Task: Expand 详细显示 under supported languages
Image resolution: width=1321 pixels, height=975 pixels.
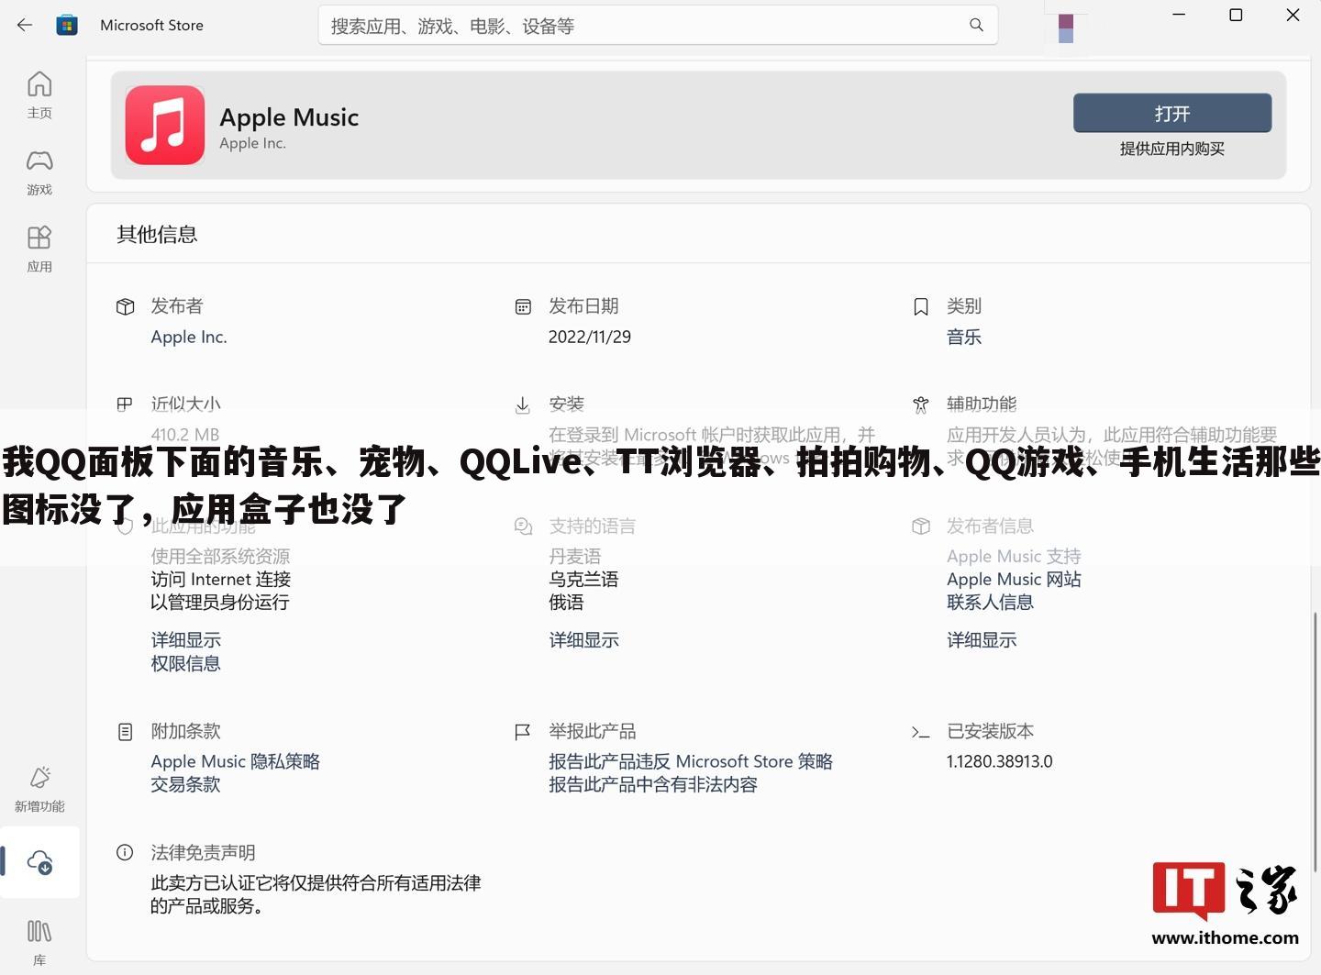Action: (583, 640)
